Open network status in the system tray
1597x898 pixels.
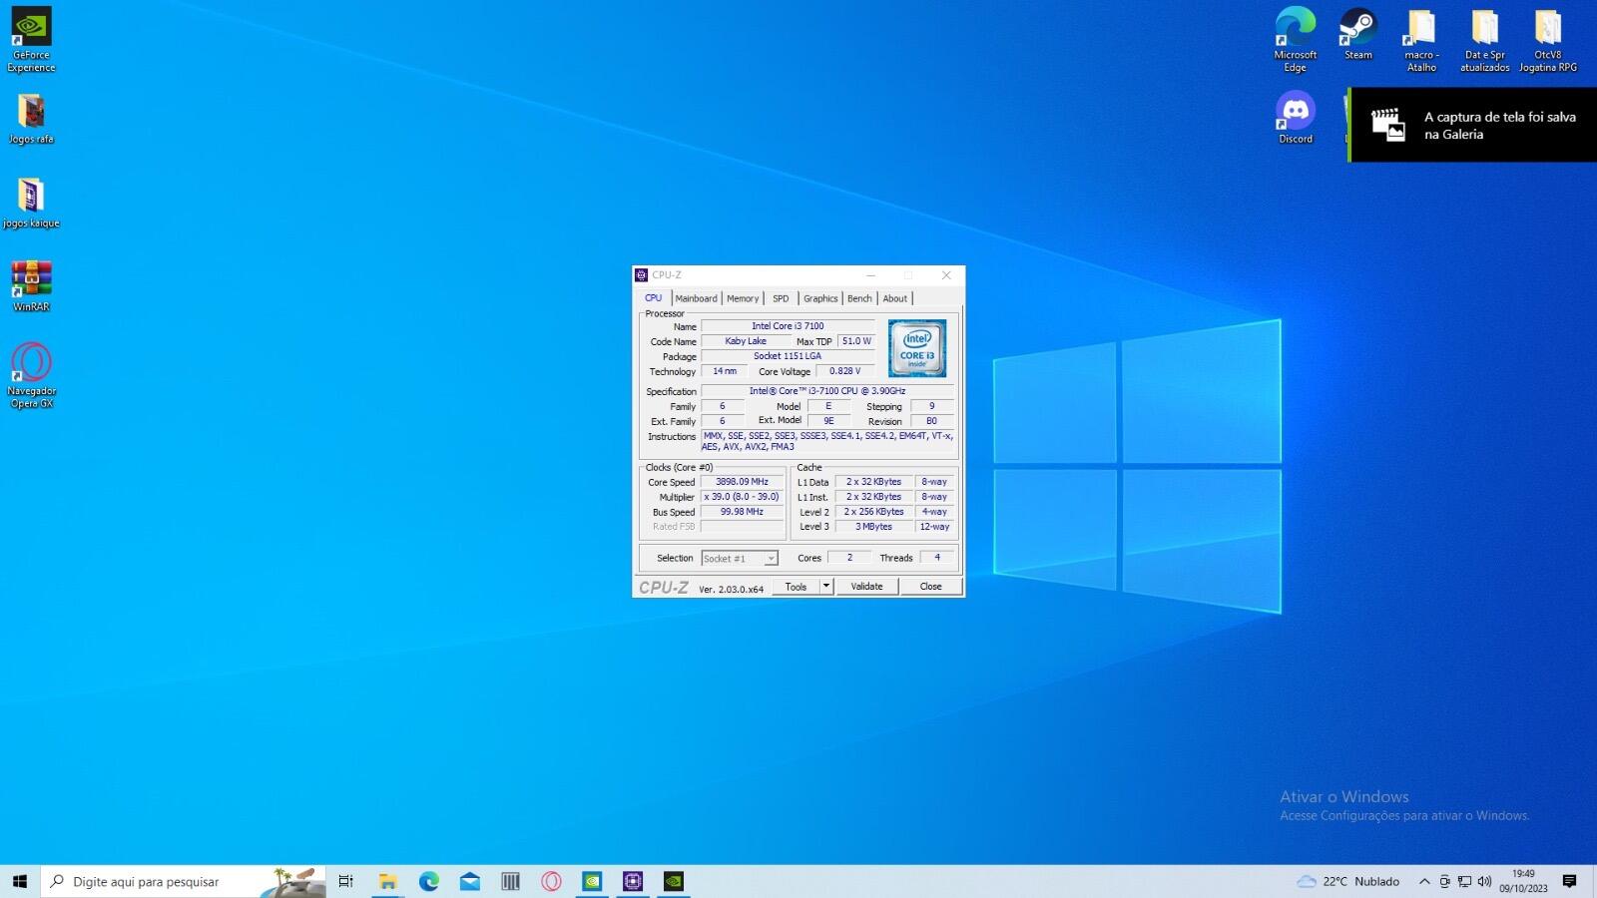[x=1464, y=881]
